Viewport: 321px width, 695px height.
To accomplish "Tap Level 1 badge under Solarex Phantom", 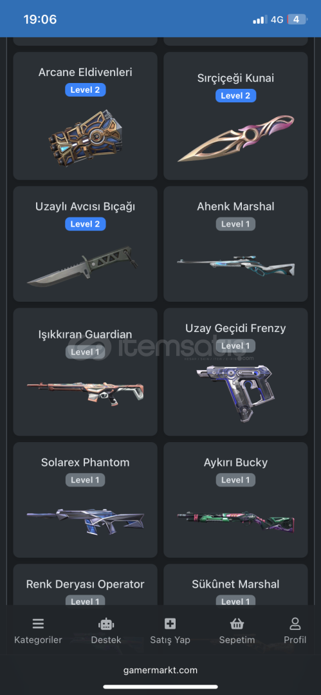I will click(x=85, y=480).
